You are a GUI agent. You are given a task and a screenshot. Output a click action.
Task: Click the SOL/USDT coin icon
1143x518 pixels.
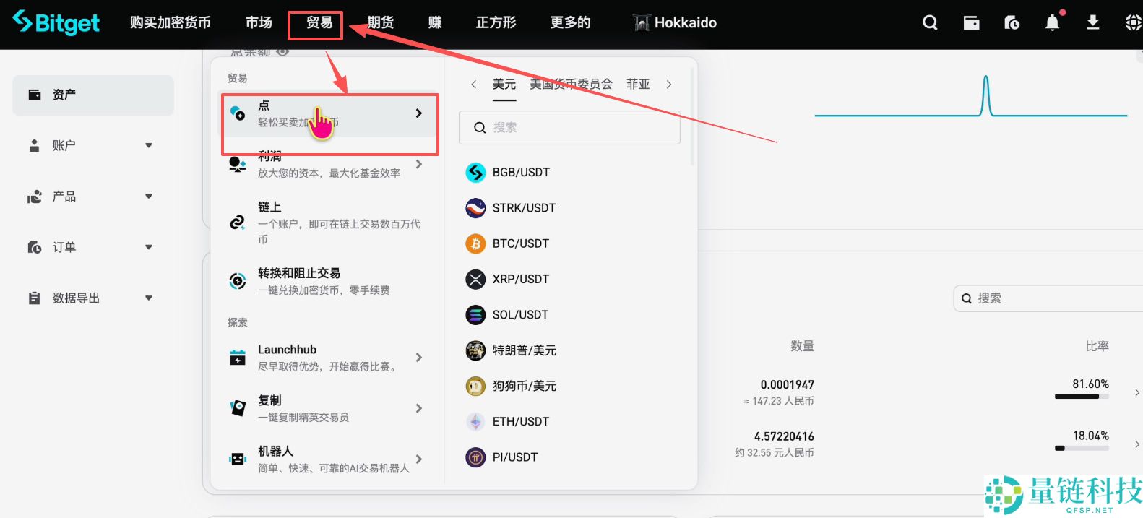point(475,315)
